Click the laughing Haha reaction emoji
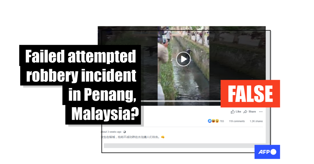 pyautogui.click(x=213, y=121)
